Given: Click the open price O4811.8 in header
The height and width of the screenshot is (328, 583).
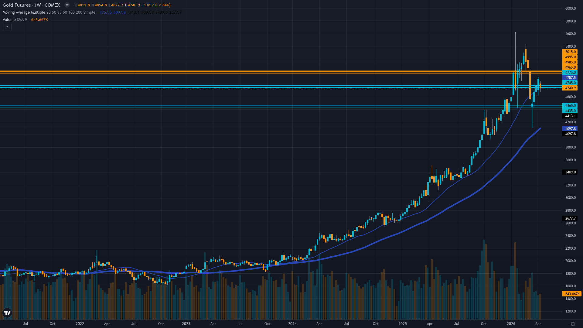Looking at the screenshot, I should pos(82,5).
